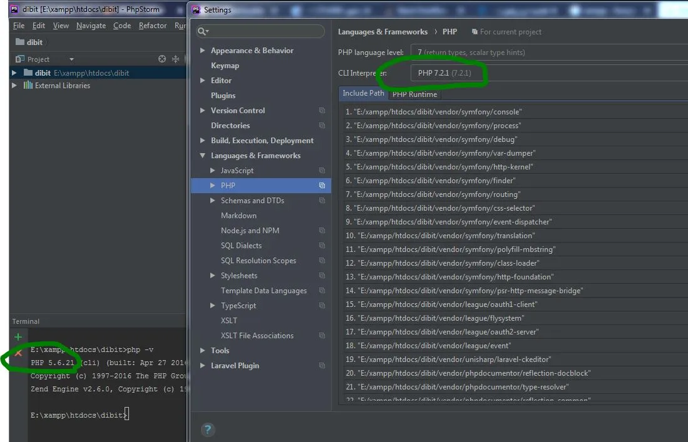Click the green plus new terminal session icon
This screenshot has width=688, height=442.
click(x=18, y=337)
